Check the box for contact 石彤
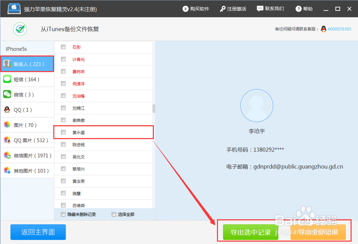 click(x=63, y=47)
